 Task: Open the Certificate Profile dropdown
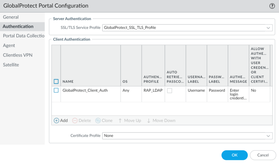[187, 135]
